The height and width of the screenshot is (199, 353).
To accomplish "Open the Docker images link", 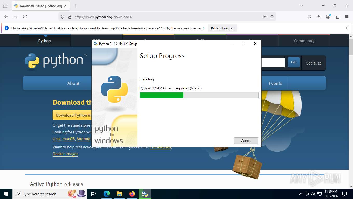I will (65, 154).
